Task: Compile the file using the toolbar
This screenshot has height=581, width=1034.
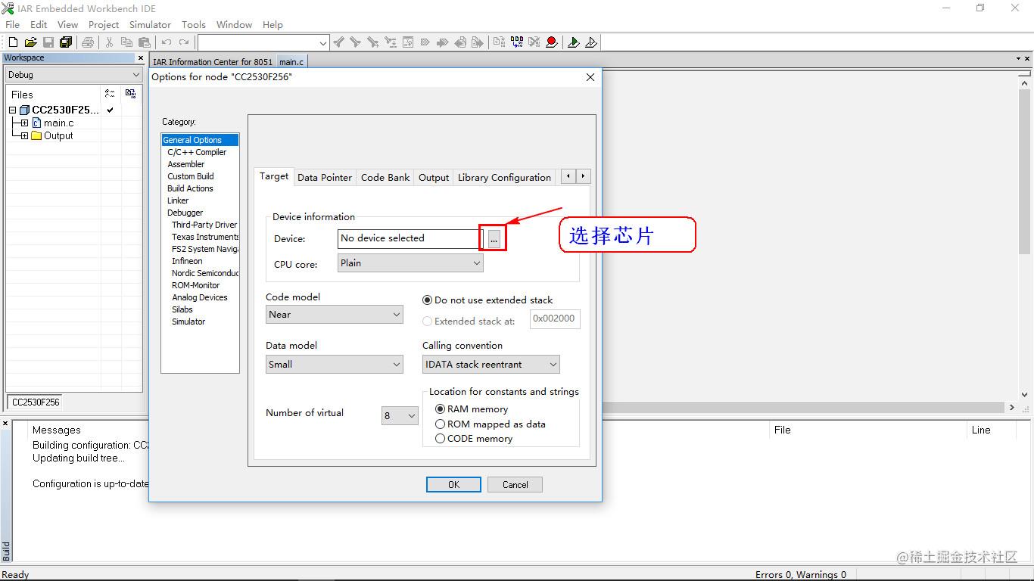Action: (499, 42)
